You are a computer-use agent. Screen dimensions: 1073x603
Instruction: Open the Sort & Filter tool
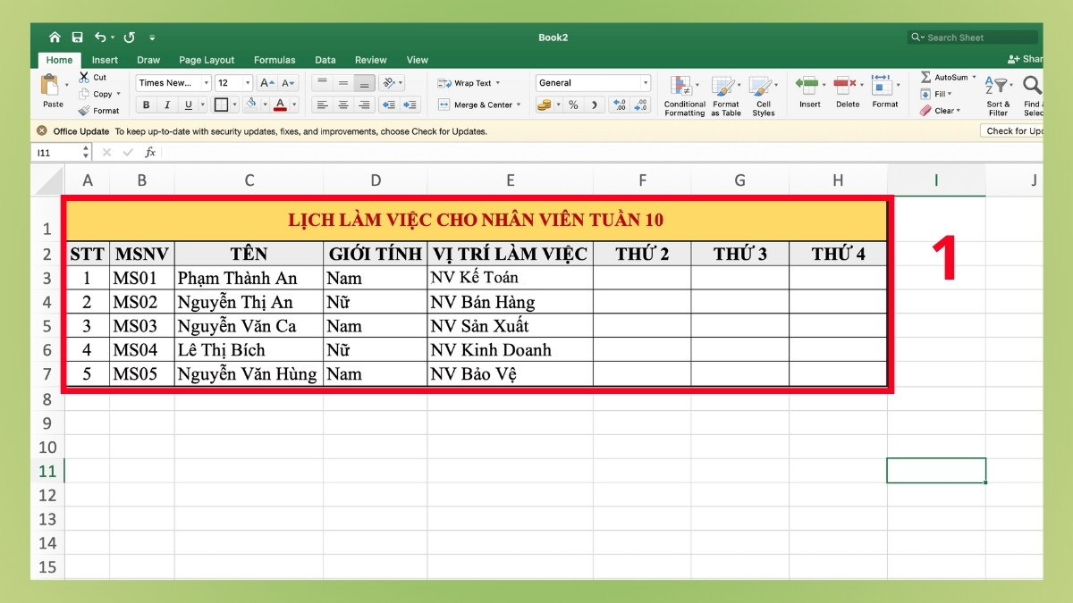point(997,94)
